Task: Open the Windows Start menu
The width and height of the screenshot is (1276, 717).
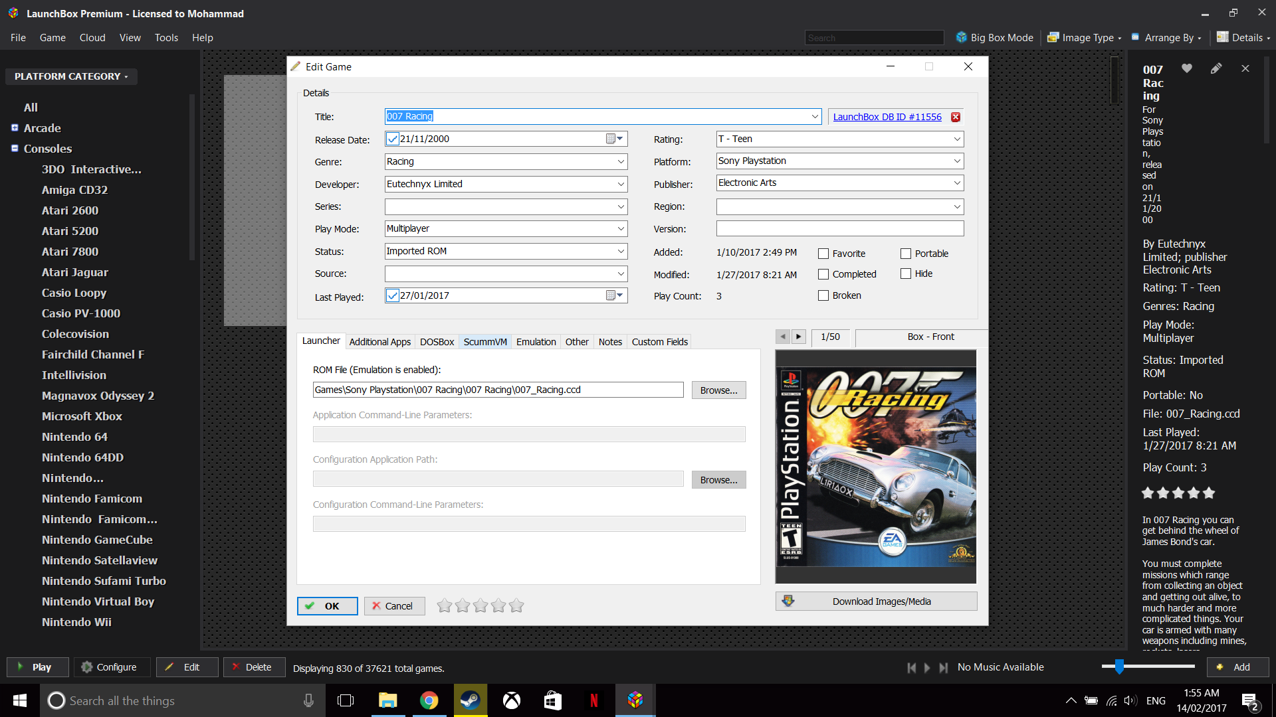Action: pos(20,700)
